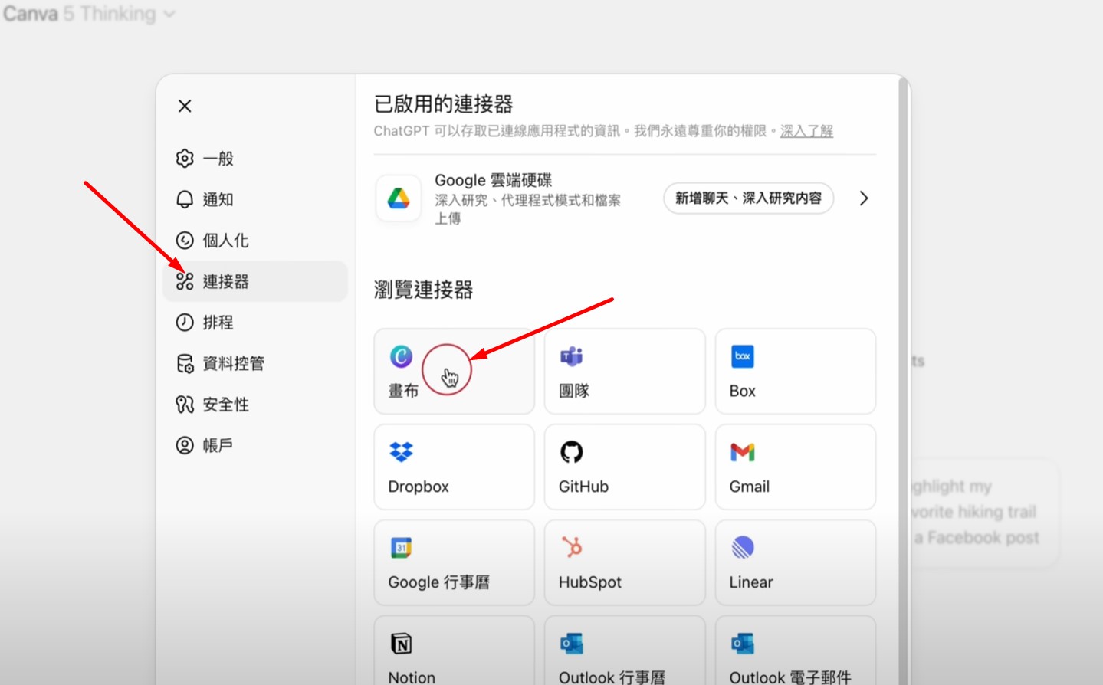Viewport: 1103px width, 685px height.
Task: Click the dialog's vertical scrollbar
Action: point(904,379)
